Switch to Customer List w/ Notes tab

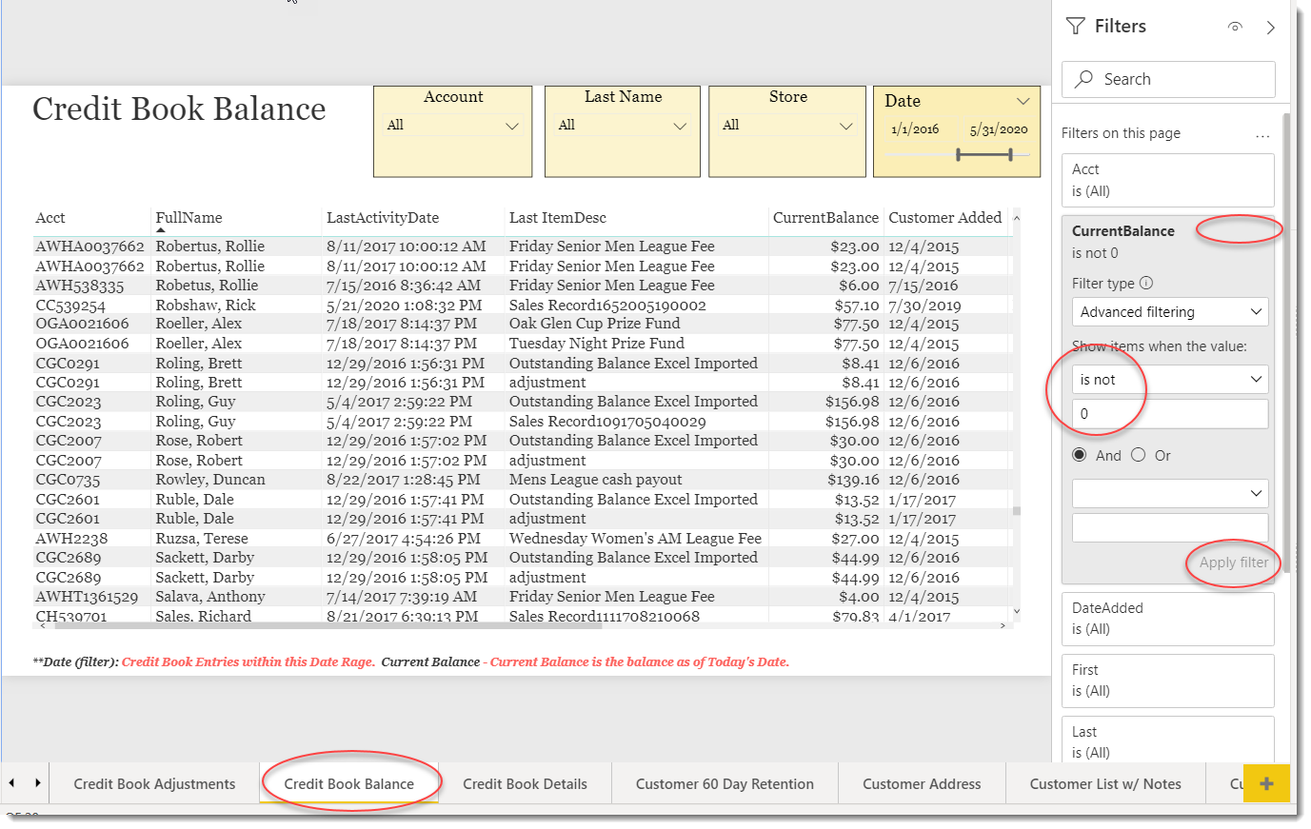pyautogui.click(x=1105, y=784)
